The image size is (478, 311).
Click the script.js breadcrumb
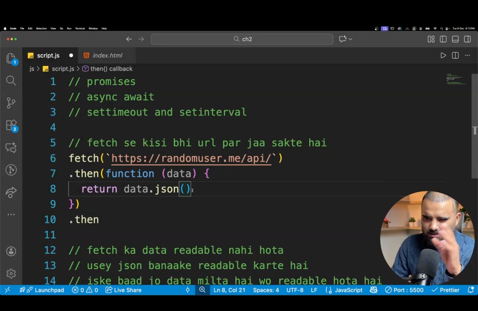click(x=63, y=69)
